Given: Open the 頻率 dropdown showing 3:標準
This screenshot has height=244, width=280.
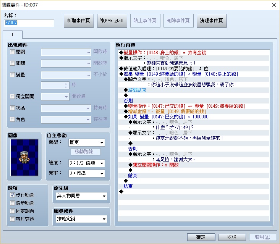Looking at the screenshot, I should point(87,173).
